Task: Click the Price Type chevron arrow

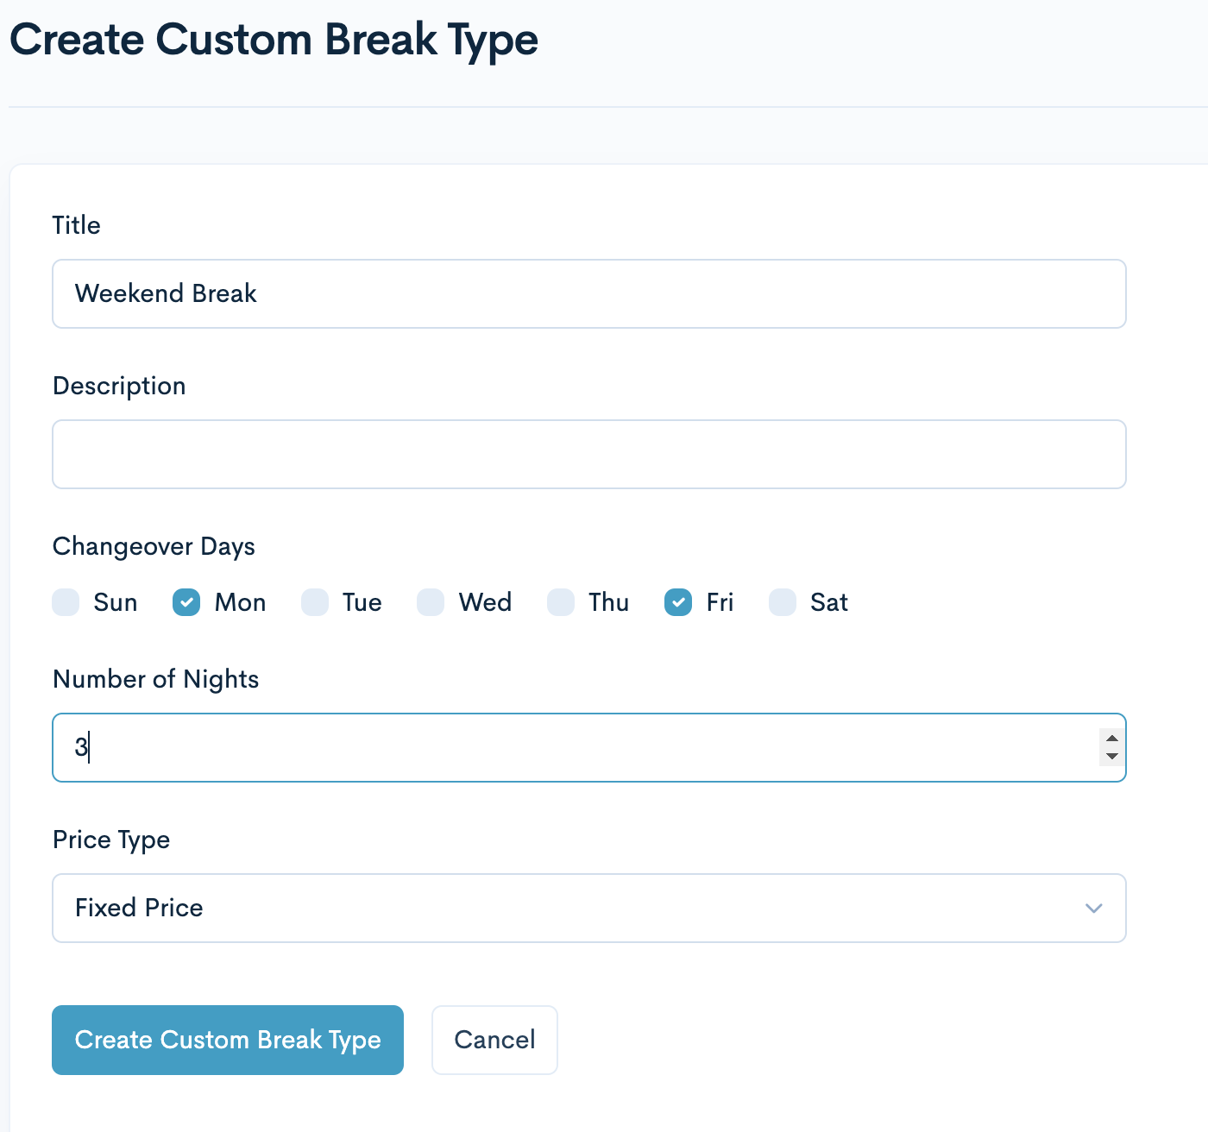Action: click(1093, 908)
